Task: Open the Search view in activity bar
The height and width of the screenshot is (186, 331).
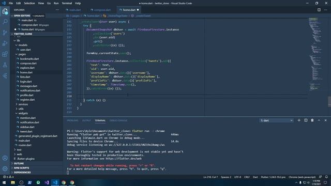Action: (5, 22)
